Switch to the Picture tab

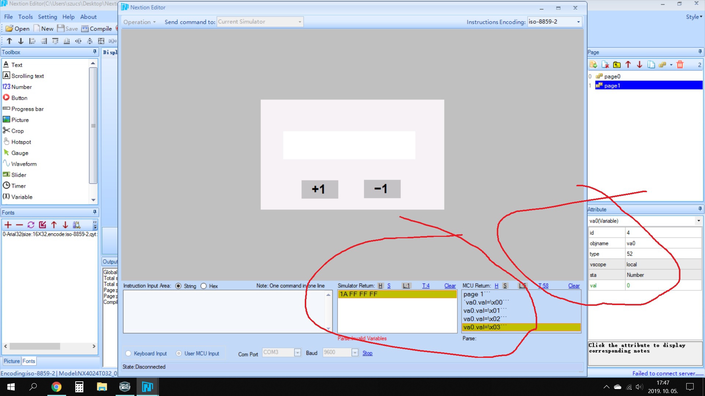coord(11,361)
